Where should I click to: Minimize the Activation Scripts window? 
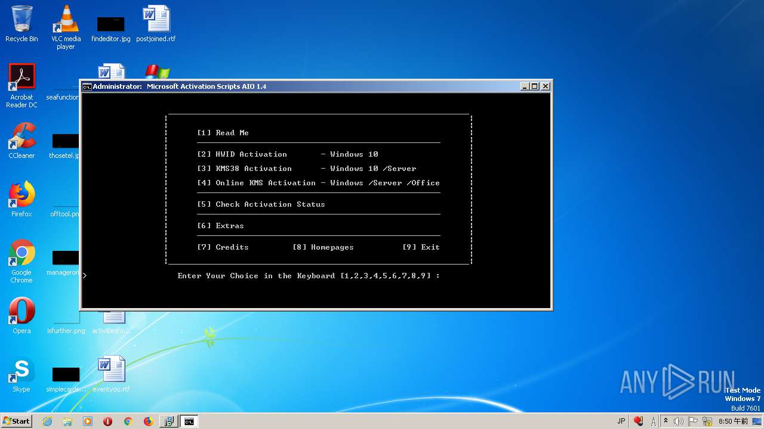tap(525, 86)
